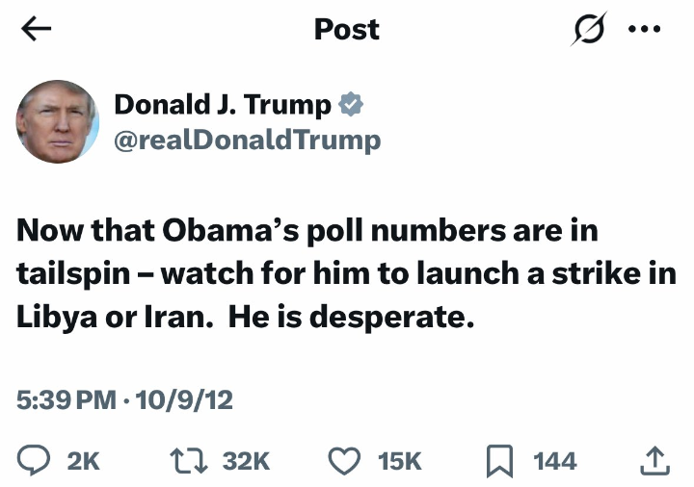
Task: Toggle the like heart icon
Action: tap(344, 461)
